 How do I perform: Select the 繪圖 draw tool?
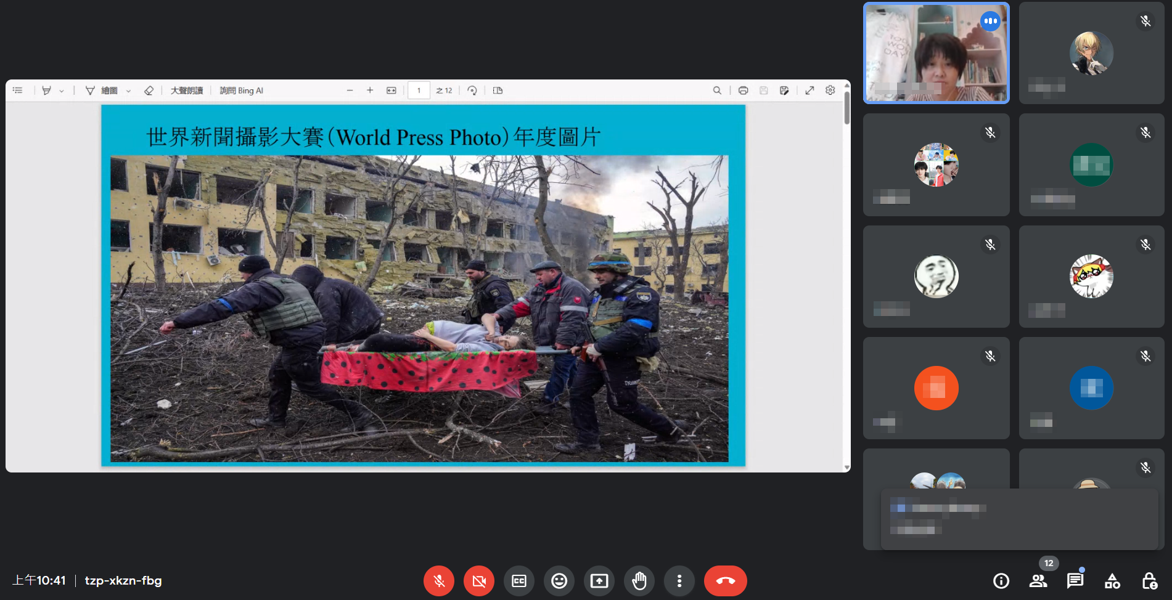point(102,91)
